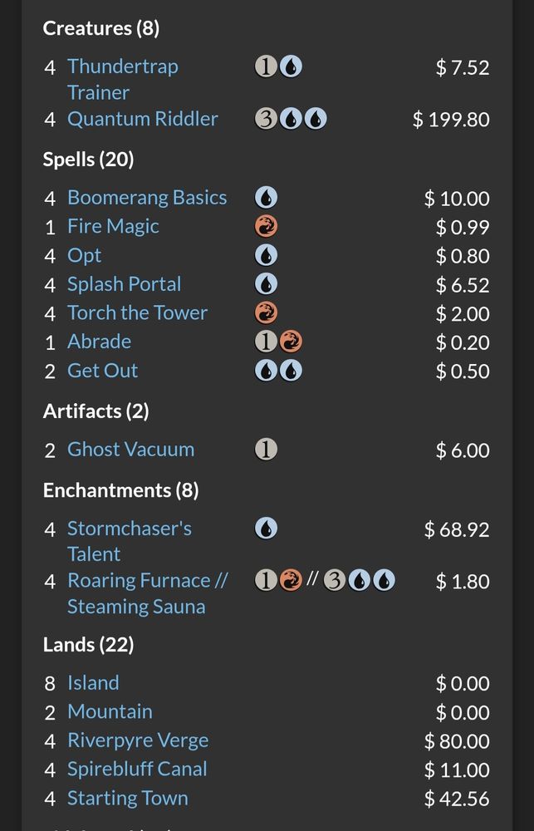
Task: Click generic 1 mana icon beside Abrade
Action: click(x=266, y=342)
